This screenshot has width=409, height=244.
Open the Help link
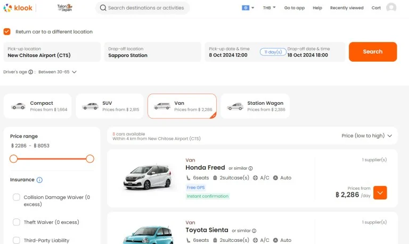click(317, 8)
